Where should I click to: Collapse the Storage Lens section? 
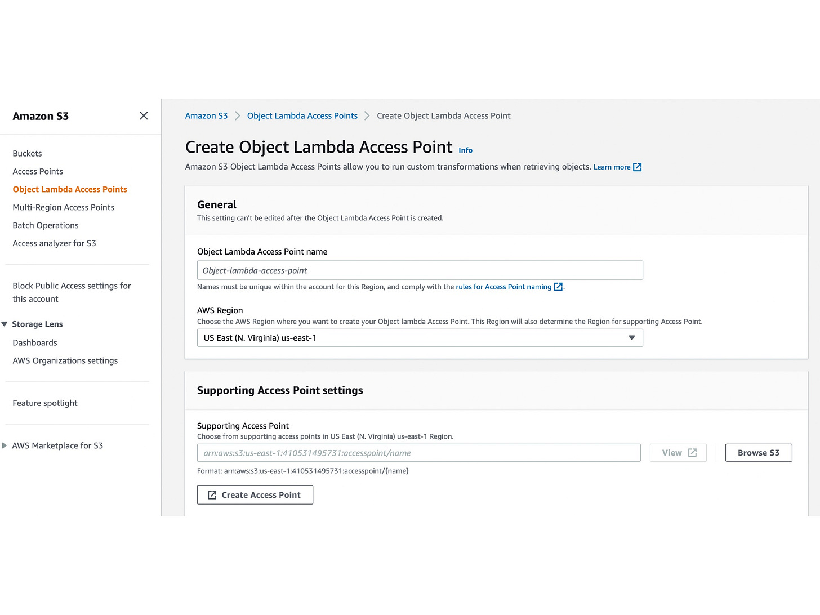click(x=5, y=324)
